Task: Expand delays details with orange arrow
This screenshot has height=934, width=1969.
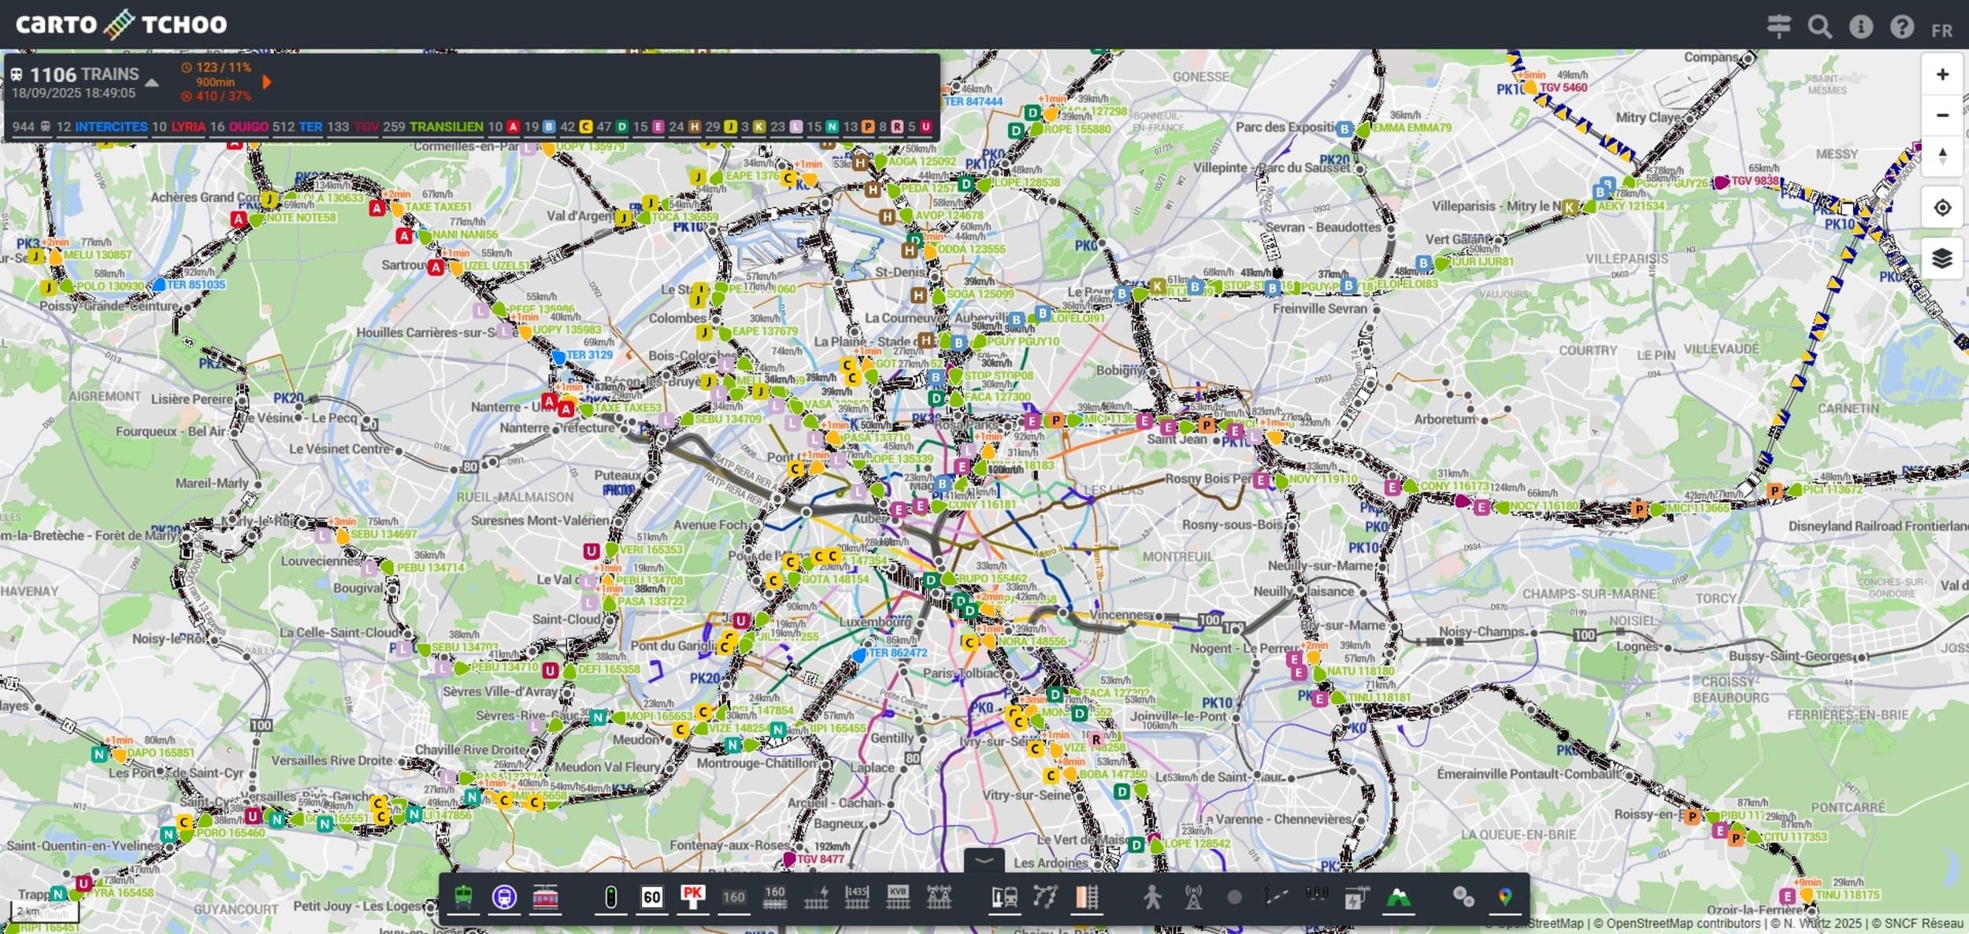Action: click(x=267, y=82)
